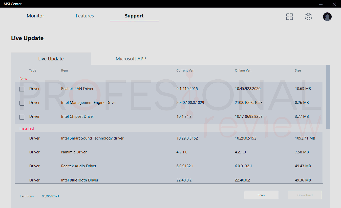Click the Live Update page heading
Image resolution: width=341 pixels, height=208 pixels.
(27, 38)
